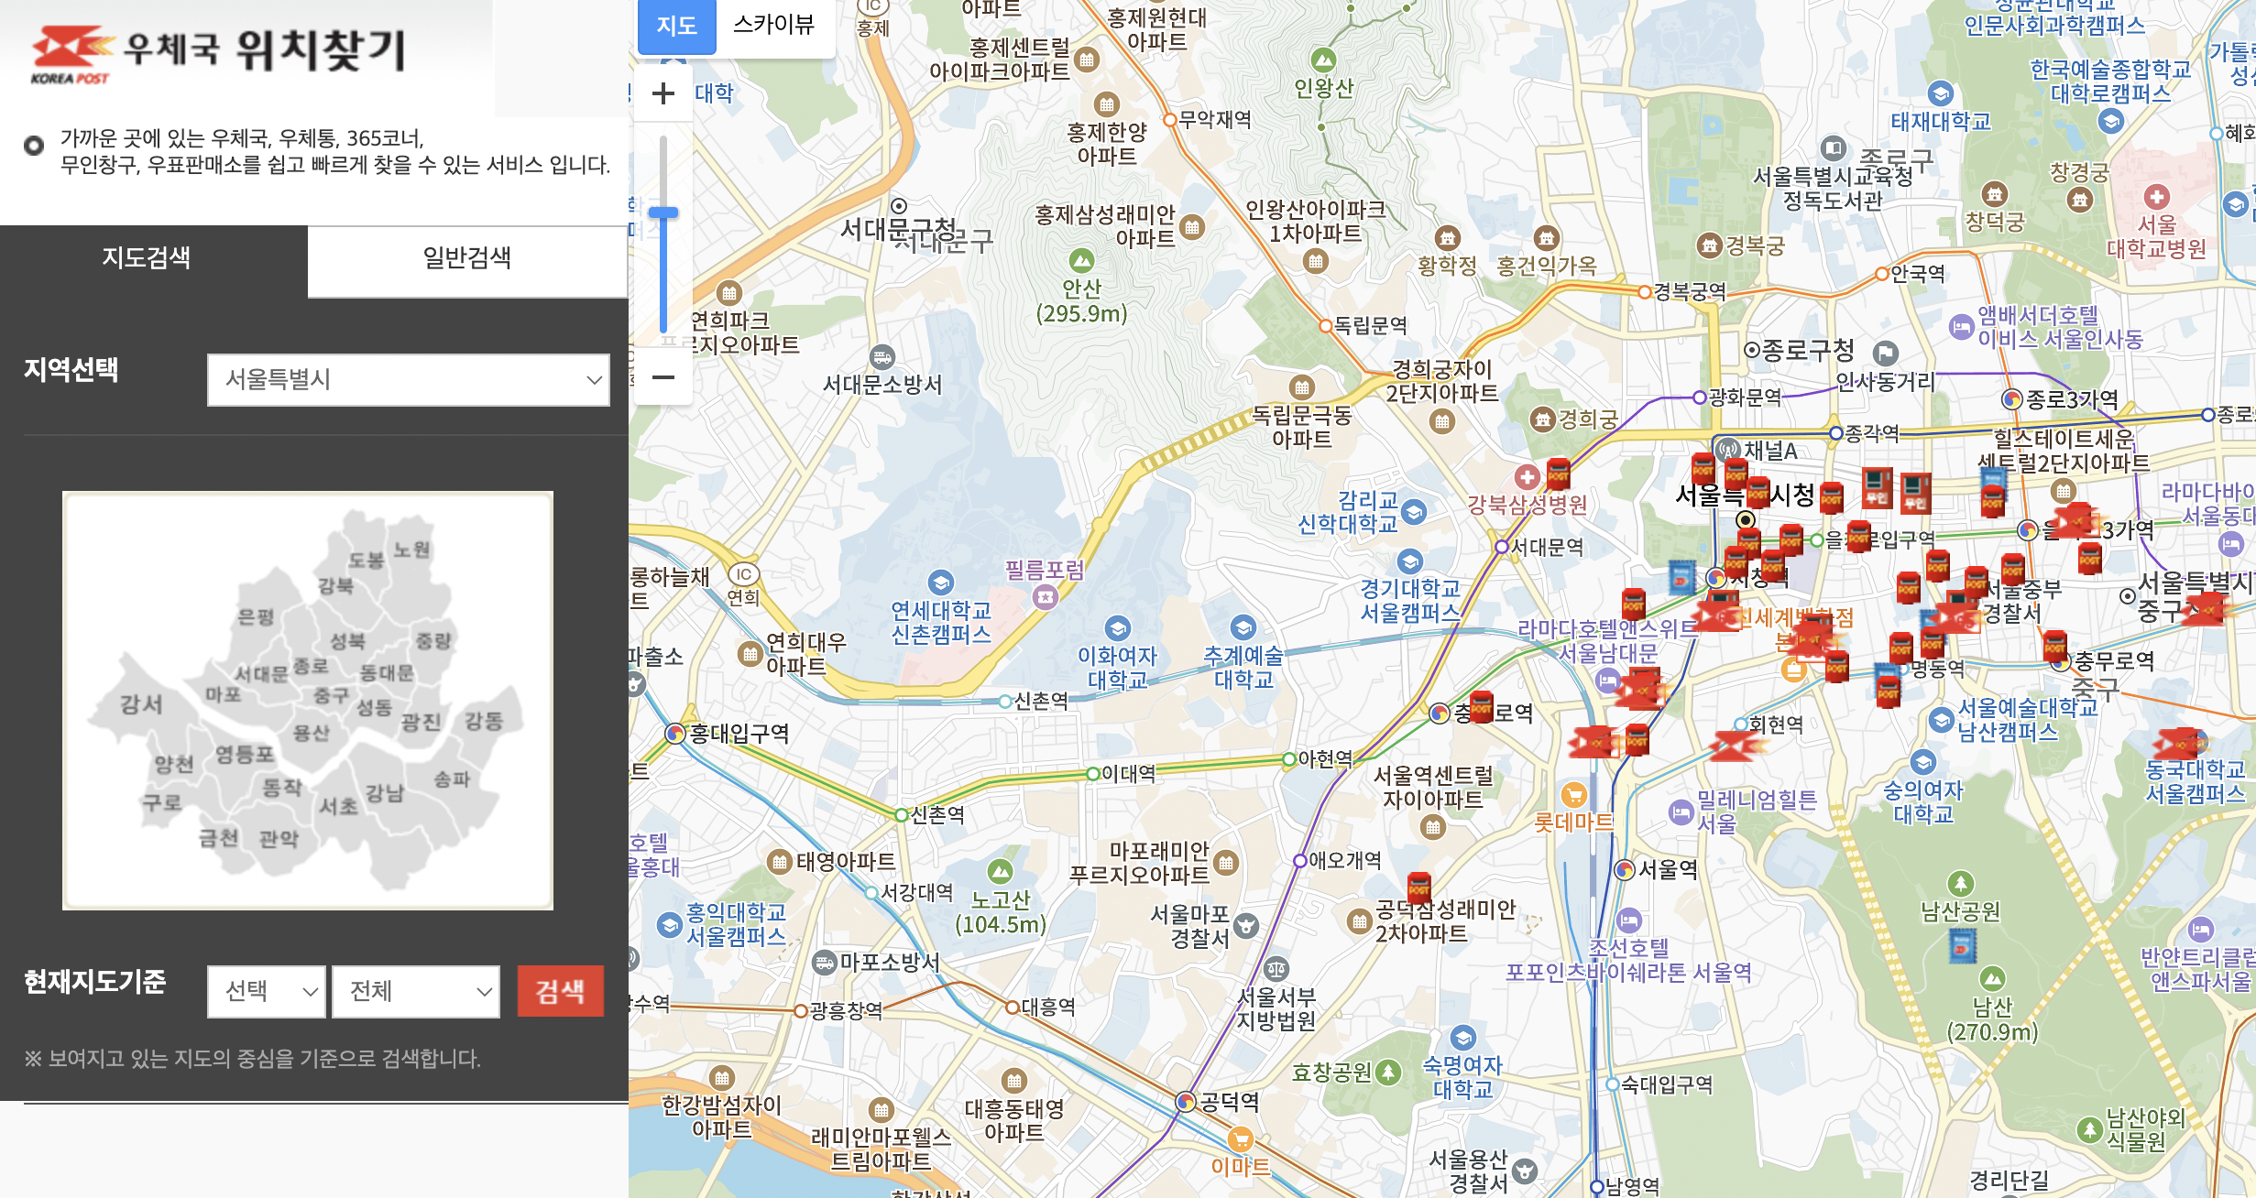Select the 지도검색 tab
Viewport: 2256px width, 1198px height.
pos(147,258)
